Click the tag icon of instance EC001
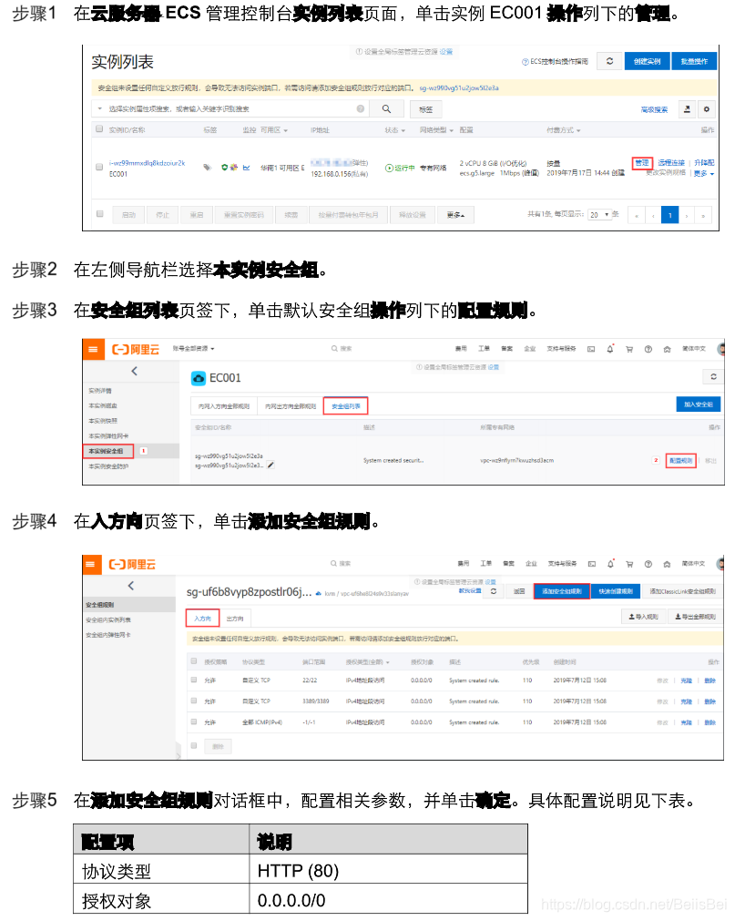Screen dimensions: 735x921 [208, 168]
